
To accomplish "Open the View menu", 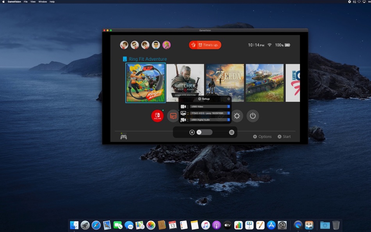I will pyautogui.click(x=33, y=2).
